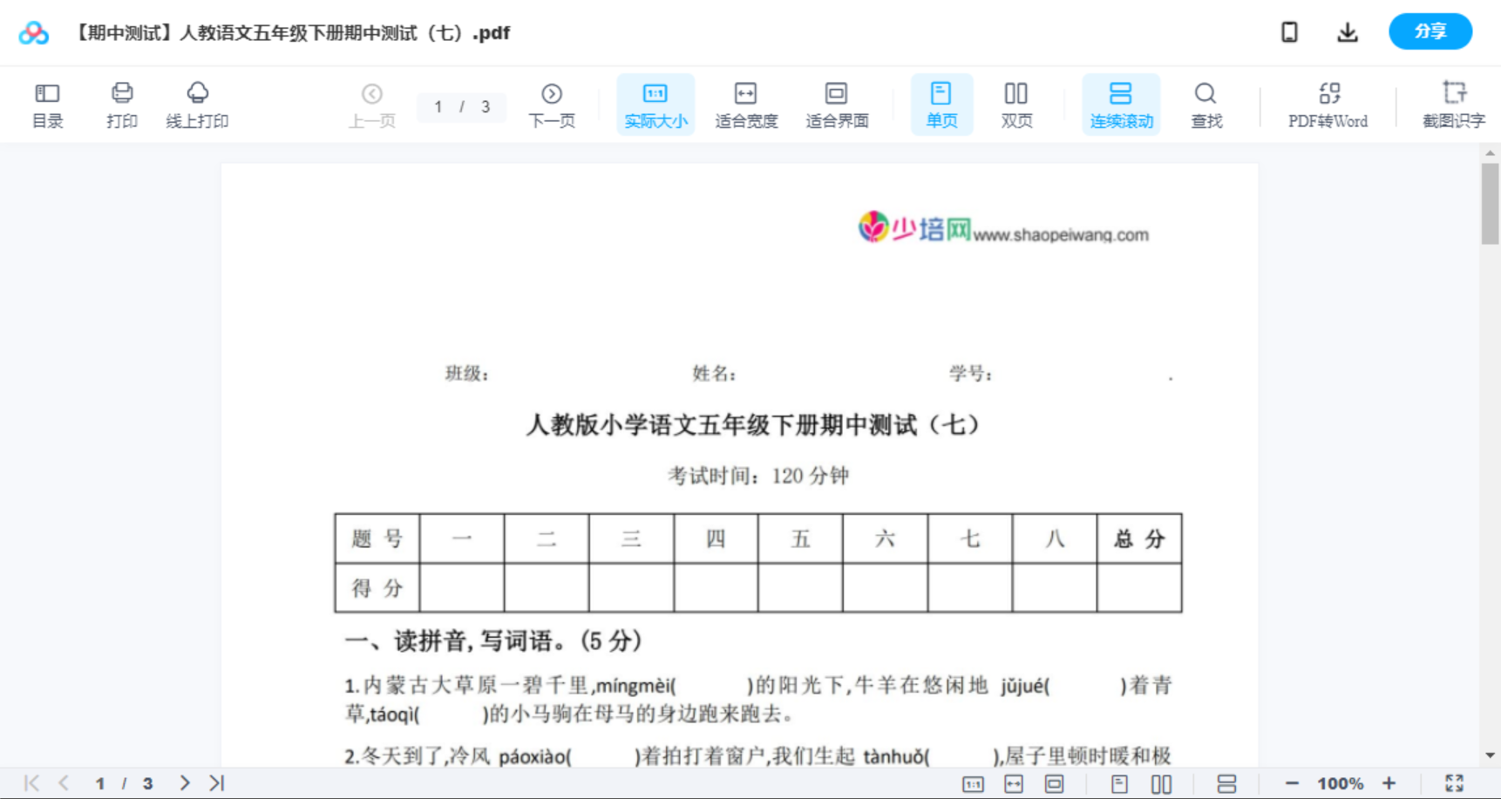Select the 截图识字 screenshot OCR tool
Image resolution: width=1501 pixels, height=799 pixels.
pos(1454,104)
